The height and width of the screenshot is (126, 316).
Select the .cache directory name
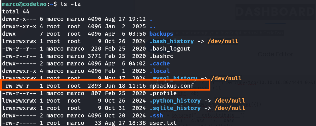click(x=160, y=63)
